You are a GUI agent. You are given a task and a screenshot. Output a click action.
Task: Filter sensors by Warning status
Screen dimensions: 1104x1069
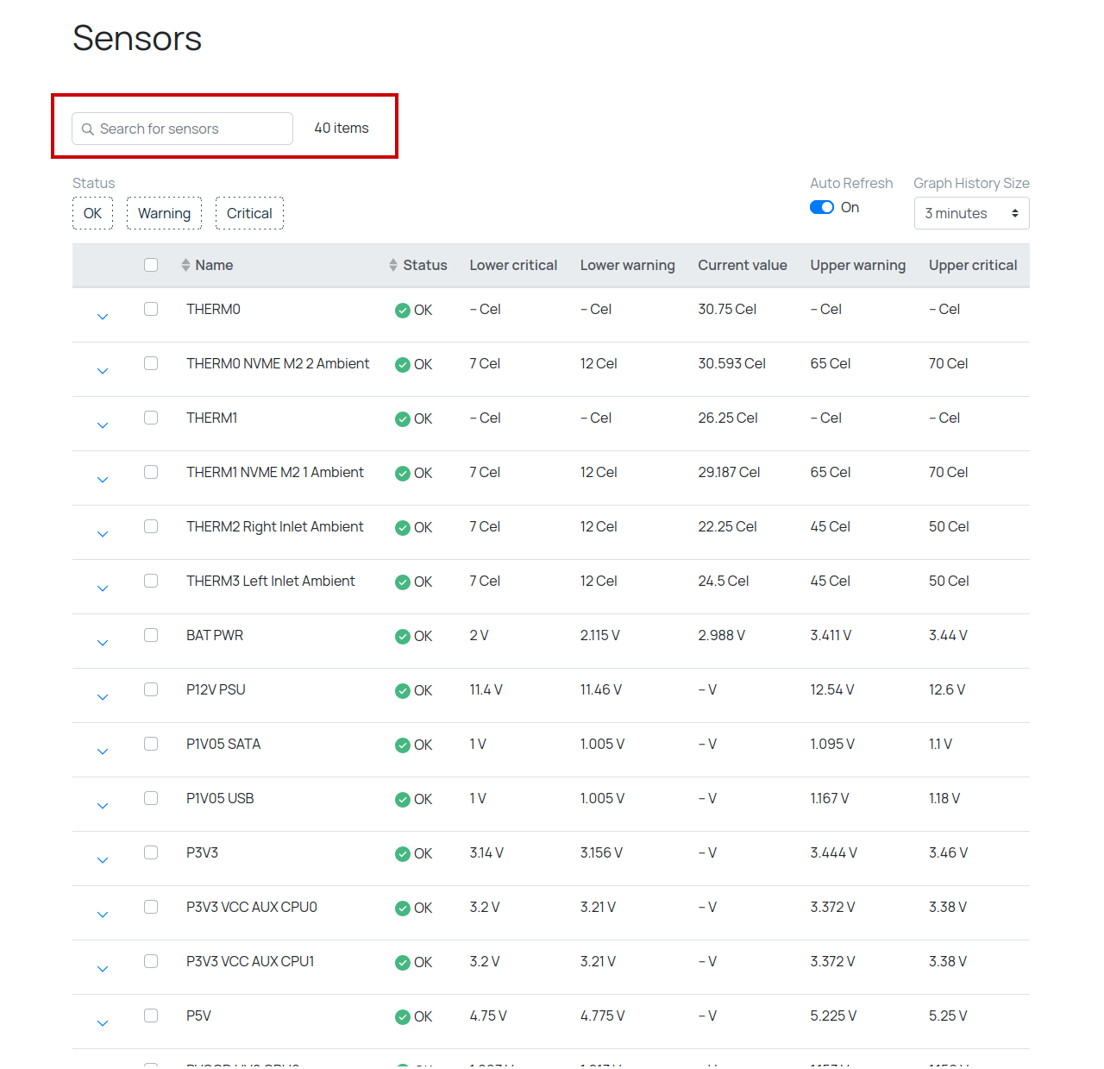point(164,213)
